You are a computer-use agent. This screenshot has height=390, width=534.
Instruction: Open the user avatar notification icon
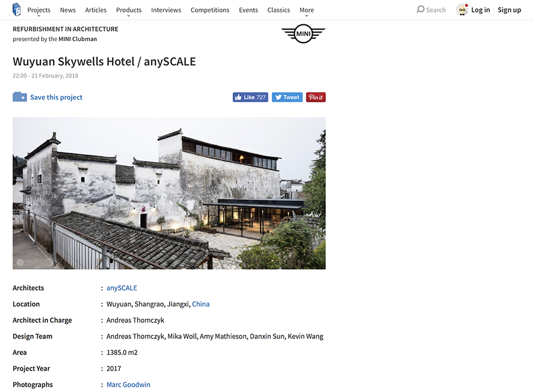pos(462,10)
